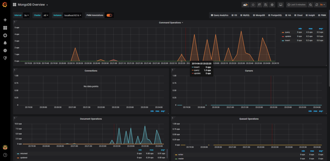The width and height of the screenshot is (330, 161).
Task: Toggle the query series in the legend
Action: click(x=287, y=32)
